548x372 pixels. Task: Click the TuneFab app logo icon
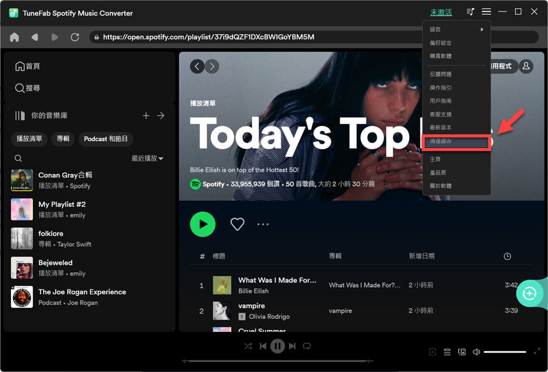(14, 13)
